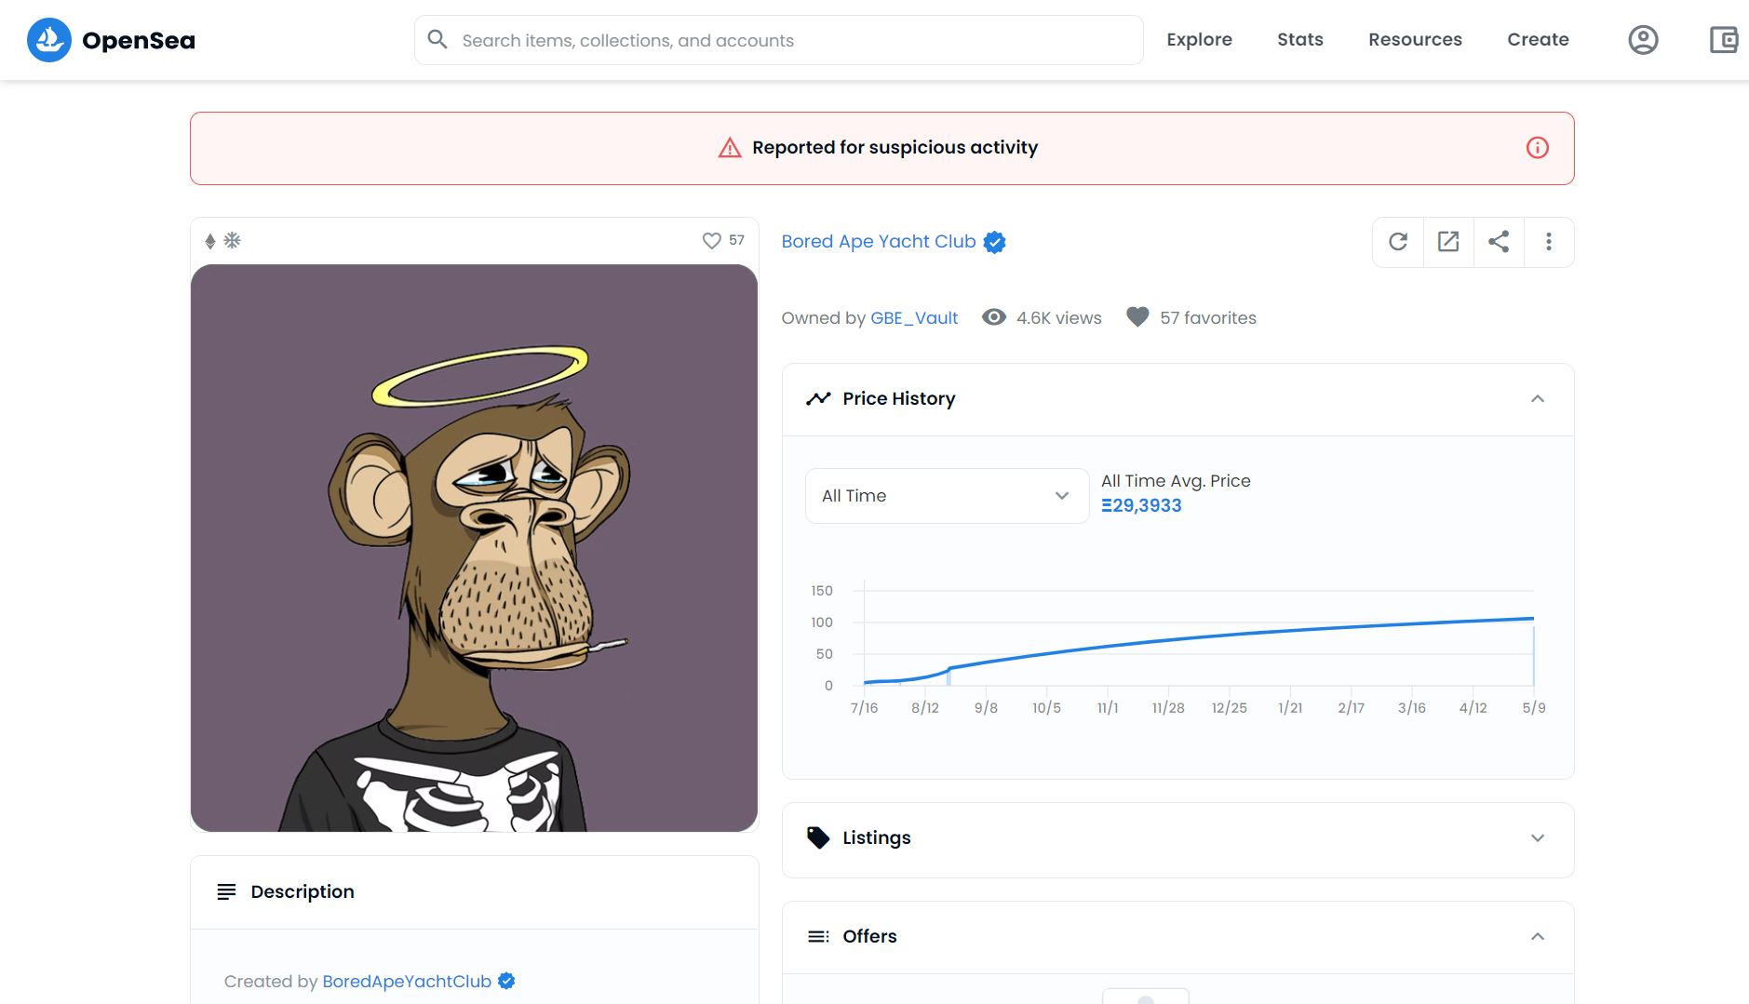Collapse the Price History panel chevron
This screenshot has height=1004, width=1749.
point(1538,398)
